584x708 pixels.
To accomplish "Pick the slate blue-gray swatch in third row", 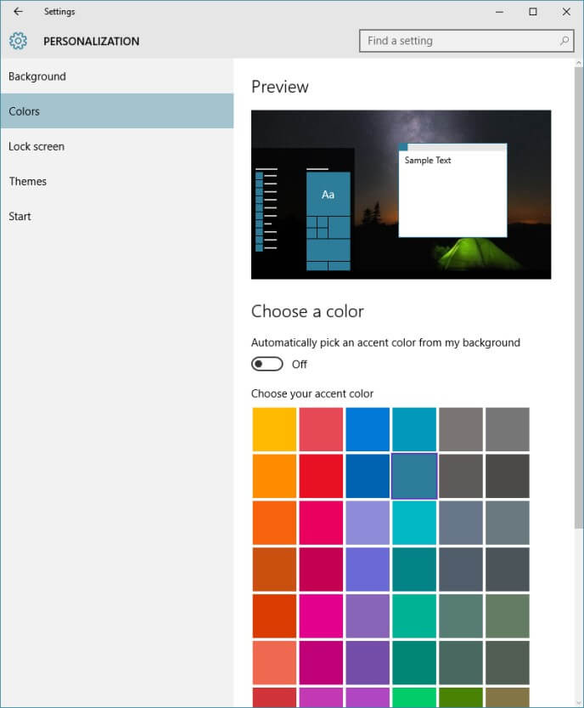I will pyautogui.click(x=461, y=523).
